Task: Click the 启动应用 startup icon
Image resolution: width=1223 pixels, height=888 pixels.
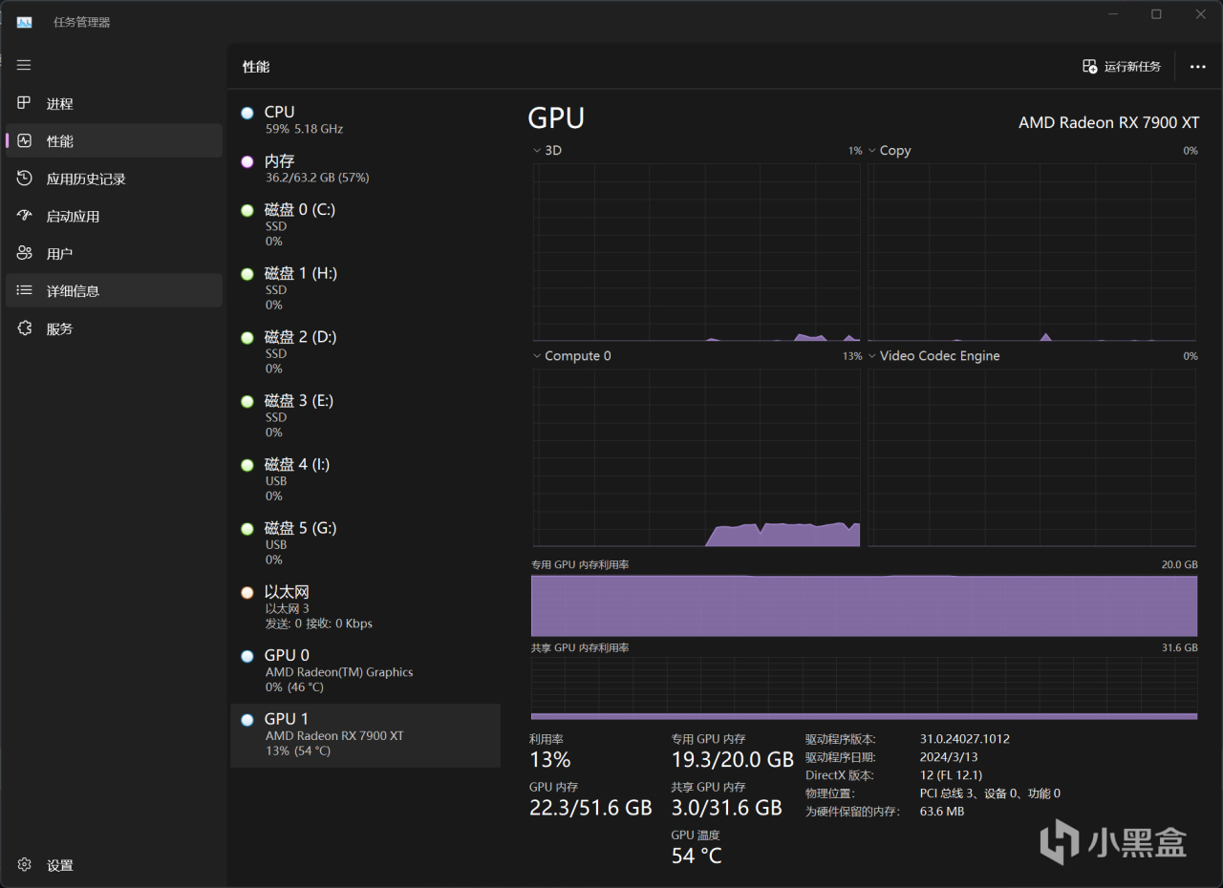Action: click(25, 216)
